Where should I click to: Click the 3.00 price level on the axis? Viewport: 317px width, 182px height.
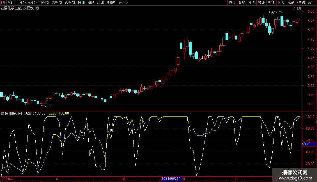(311, 104)
